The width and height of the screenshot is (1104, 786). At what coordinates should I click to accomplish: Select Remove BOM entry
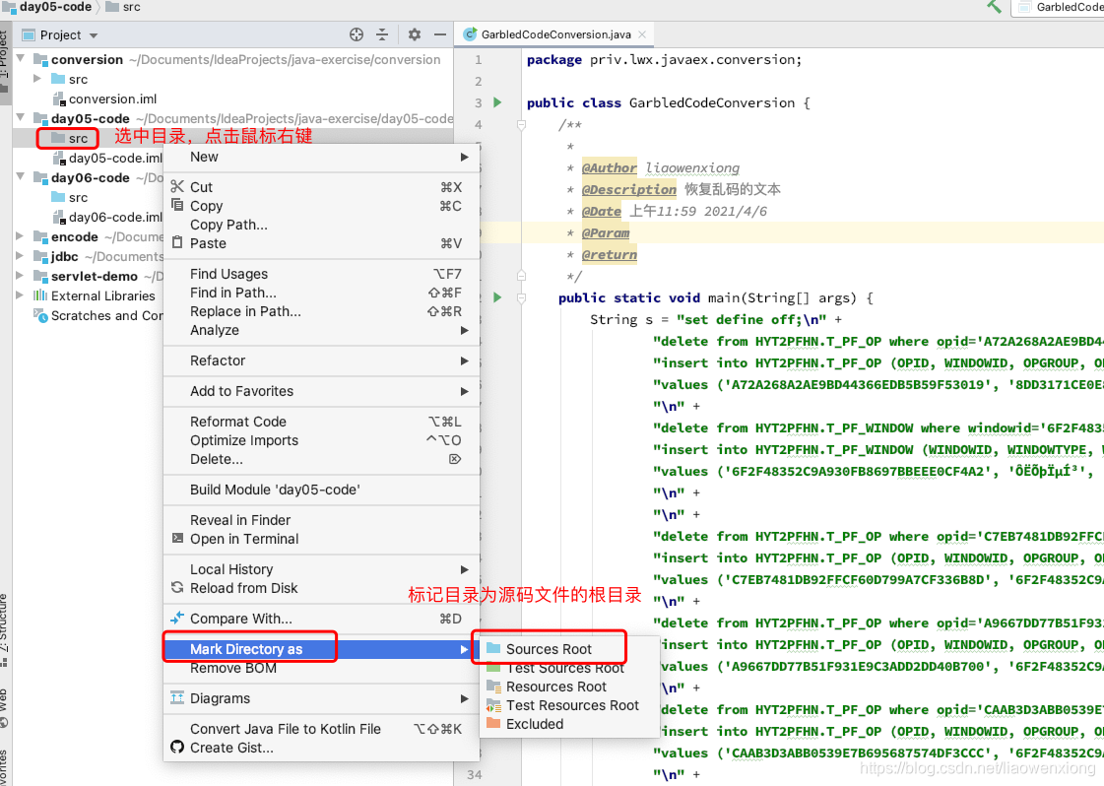coord(321,668)
